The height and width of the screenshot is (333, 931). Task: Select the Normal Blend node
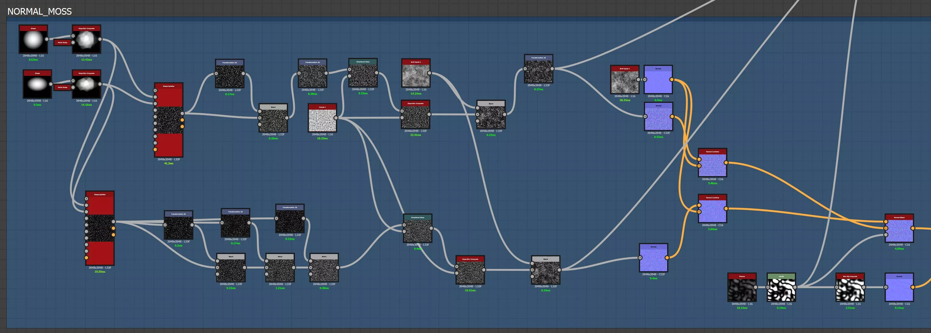[x=899, y=230]
